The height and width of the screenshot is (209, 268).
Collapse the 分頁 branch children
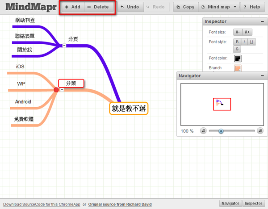tap(64, 46)
